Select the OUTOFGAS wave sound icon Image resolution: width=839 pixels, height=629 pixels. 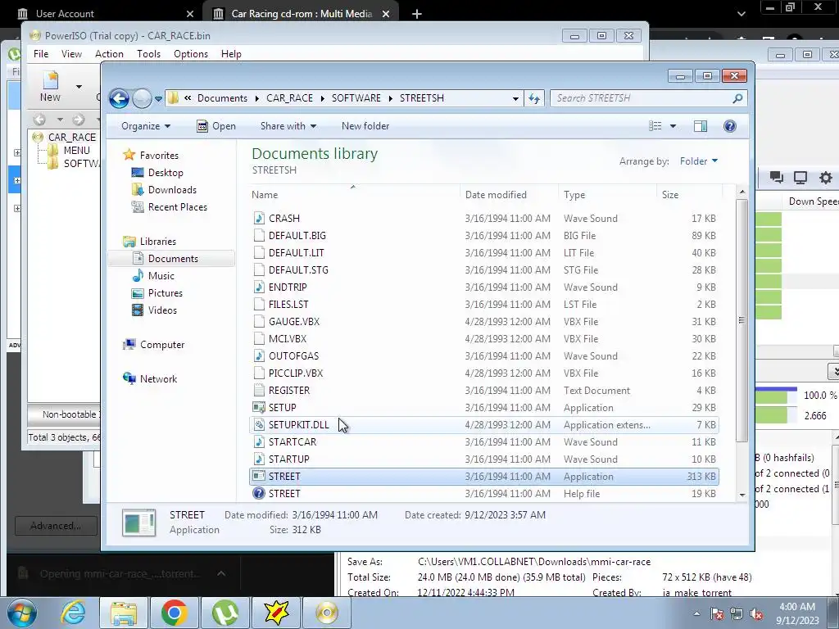(x=259, y=356)
